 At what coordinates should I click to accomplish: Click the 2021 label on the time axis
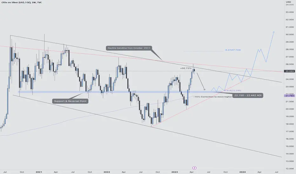click(x=39, y=172)
